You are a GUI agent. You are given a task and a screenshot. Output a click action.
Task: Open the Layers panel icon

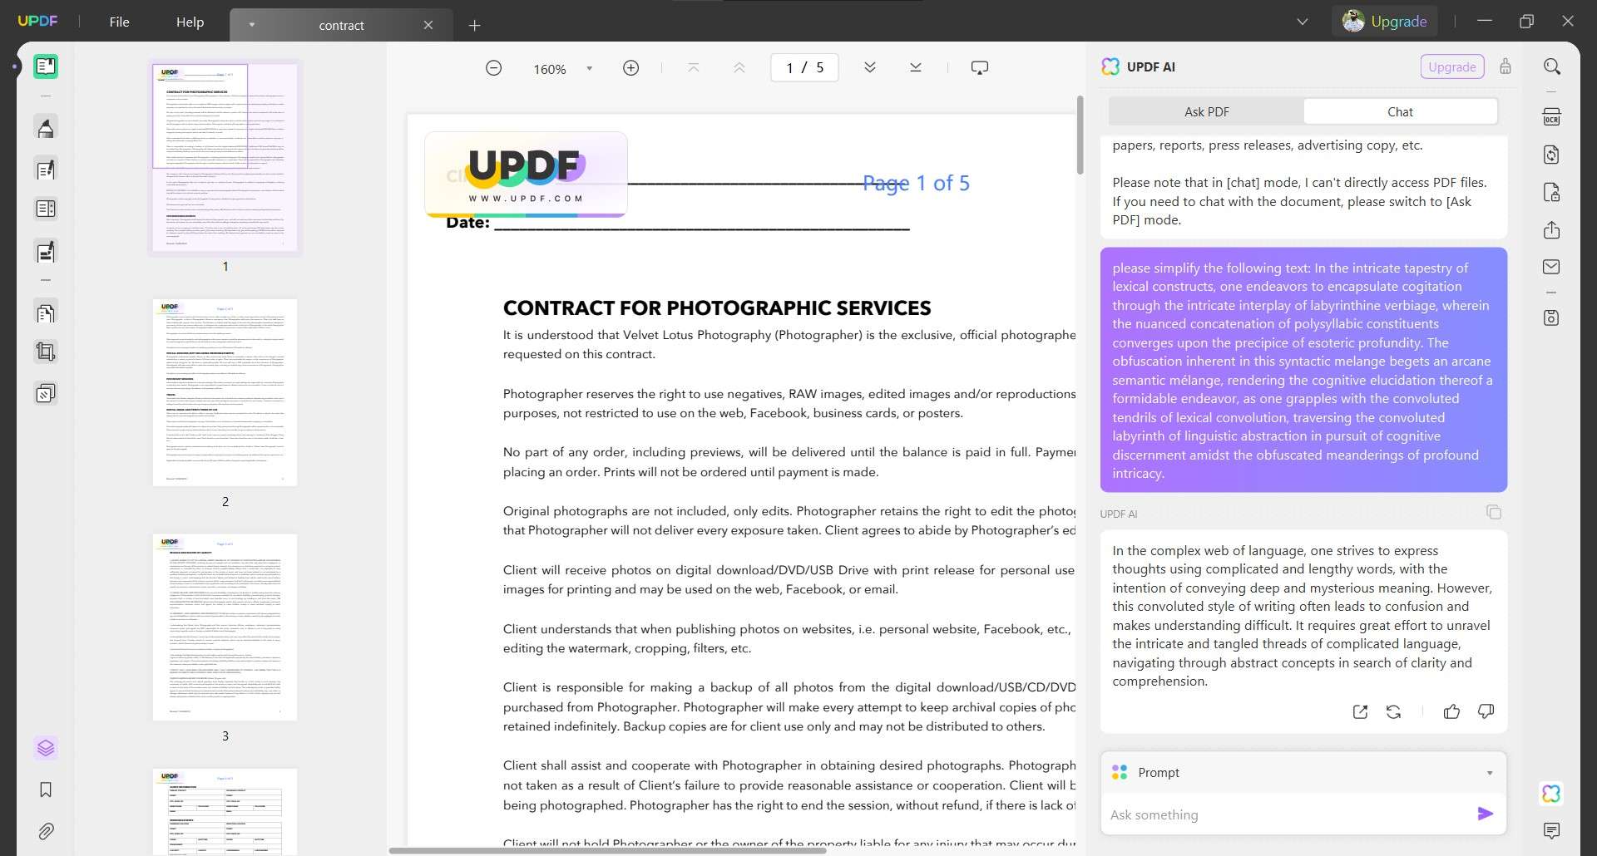click(46, 748)
